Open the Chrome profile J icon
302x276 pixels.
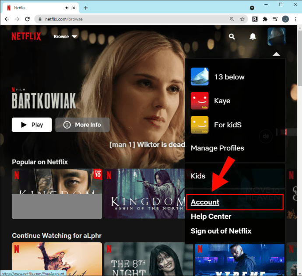point(285,19)
